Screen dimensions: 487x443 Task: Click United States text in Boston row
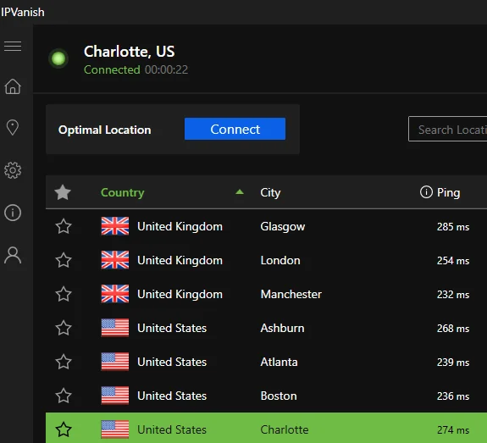click(172, 396)
